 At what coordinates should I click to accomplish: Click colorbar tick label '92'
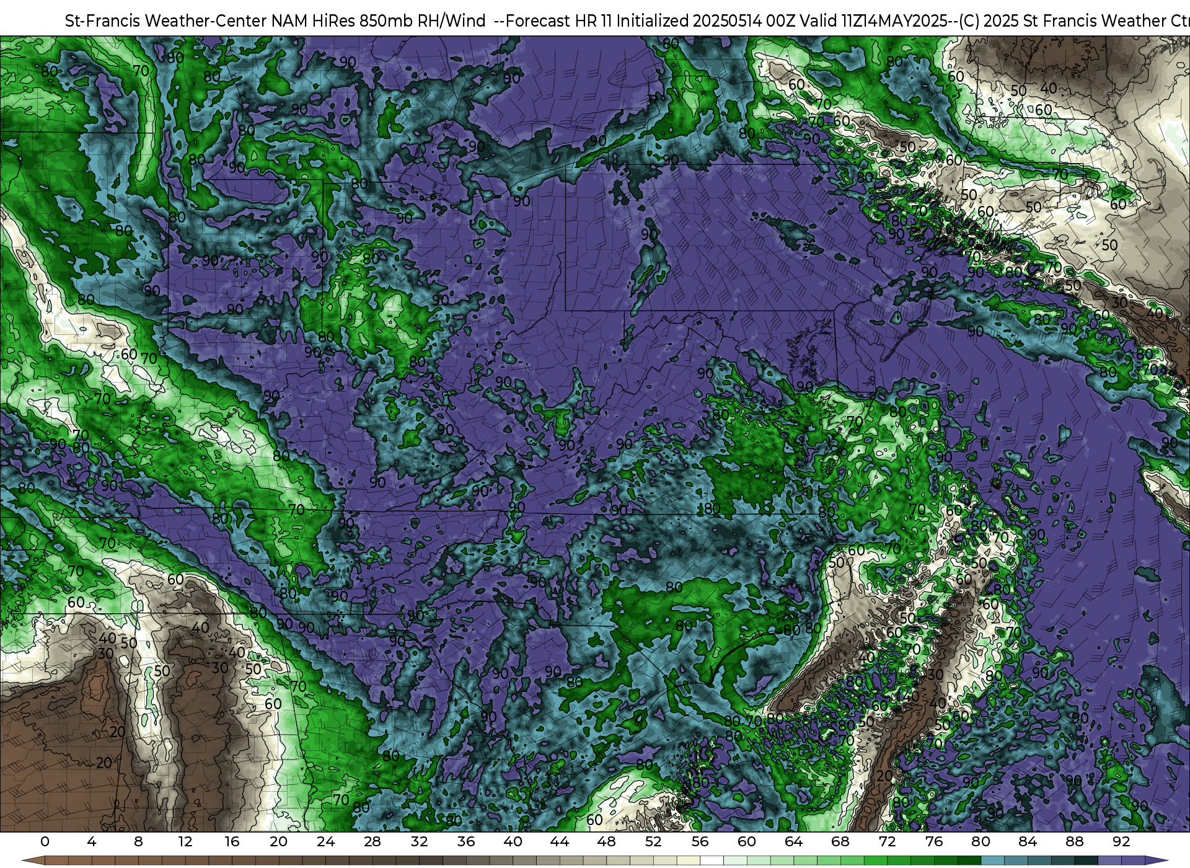1121,842
